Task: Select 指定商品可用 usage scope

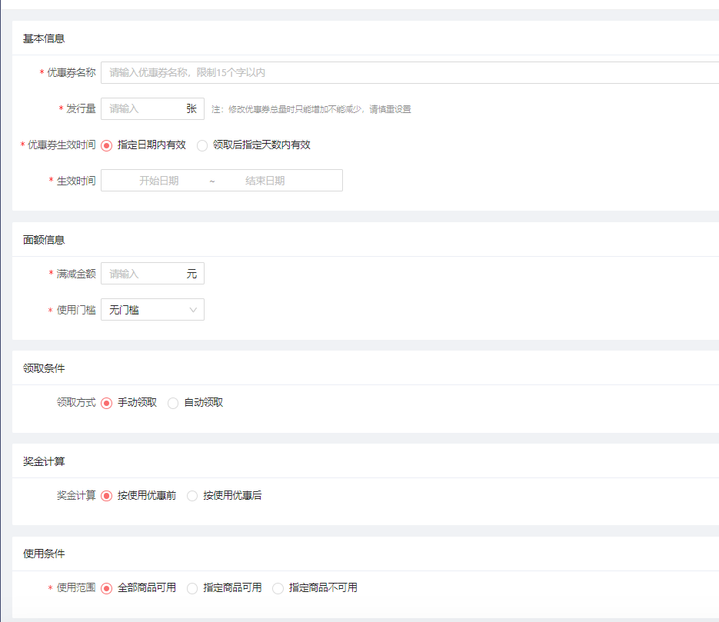Action: coord(192,588)
